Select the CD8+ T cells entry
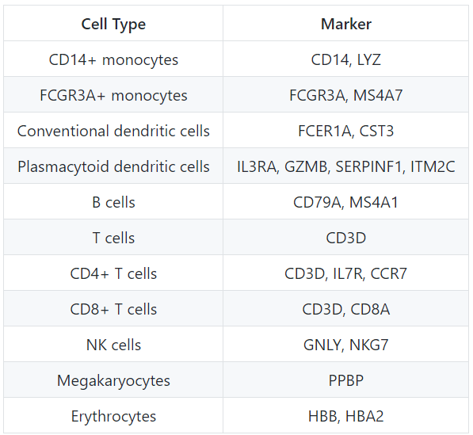The image size is (473, 435). tap(113, 309)
